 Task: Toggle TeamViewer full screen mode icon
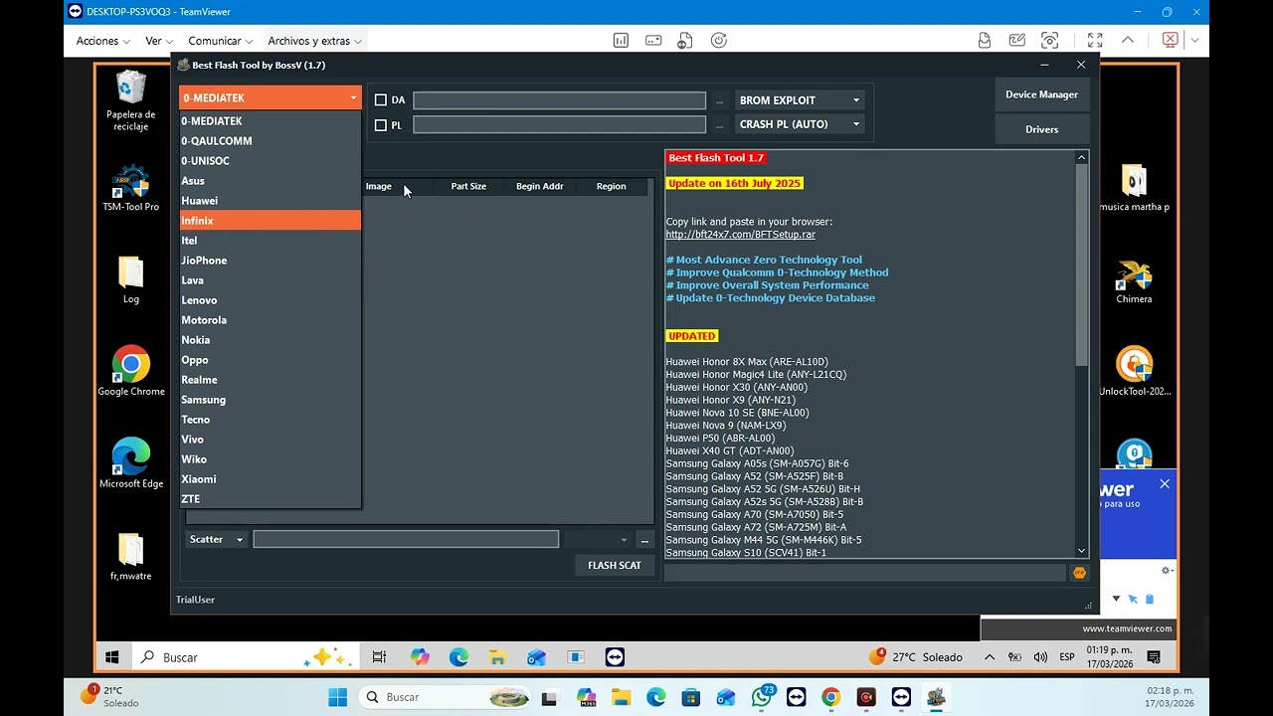tap(1095, 41)
